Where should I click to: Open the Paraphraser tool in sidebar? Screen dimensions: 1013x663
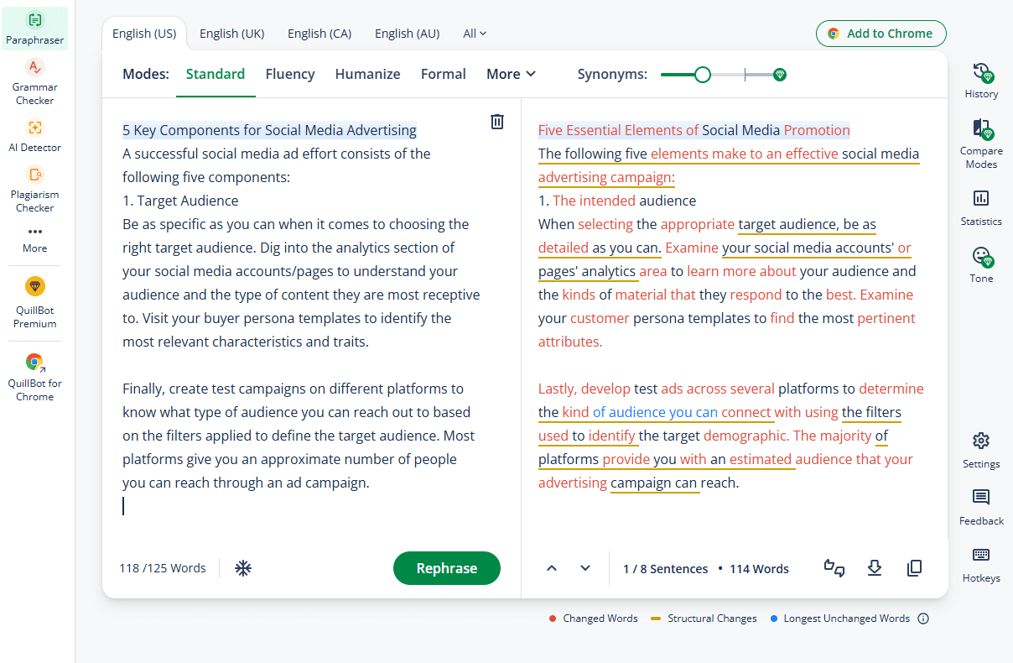(x=34, y=29)
